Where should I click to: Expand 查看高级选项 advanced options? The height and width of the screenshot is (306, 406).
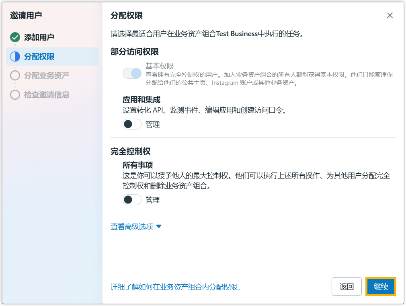pyautogui.click(x=132, y=227)
